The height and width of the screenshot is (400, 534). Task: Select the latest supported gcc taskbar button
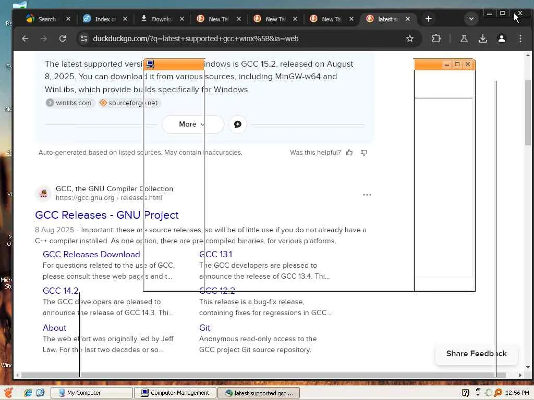click(259, 393)
